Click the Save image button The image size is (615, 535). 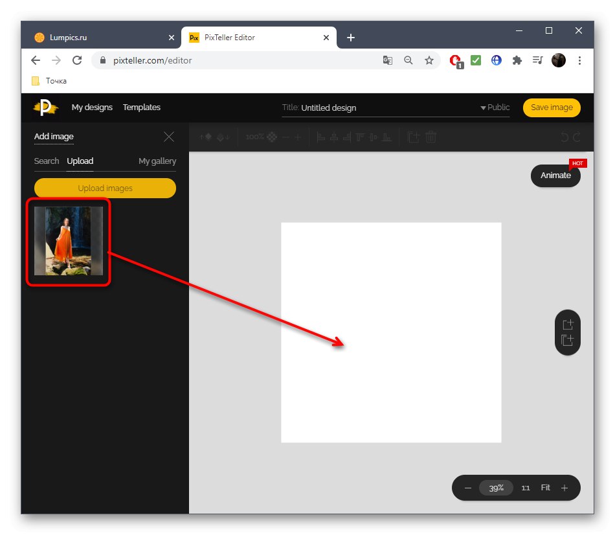point(552,108)
